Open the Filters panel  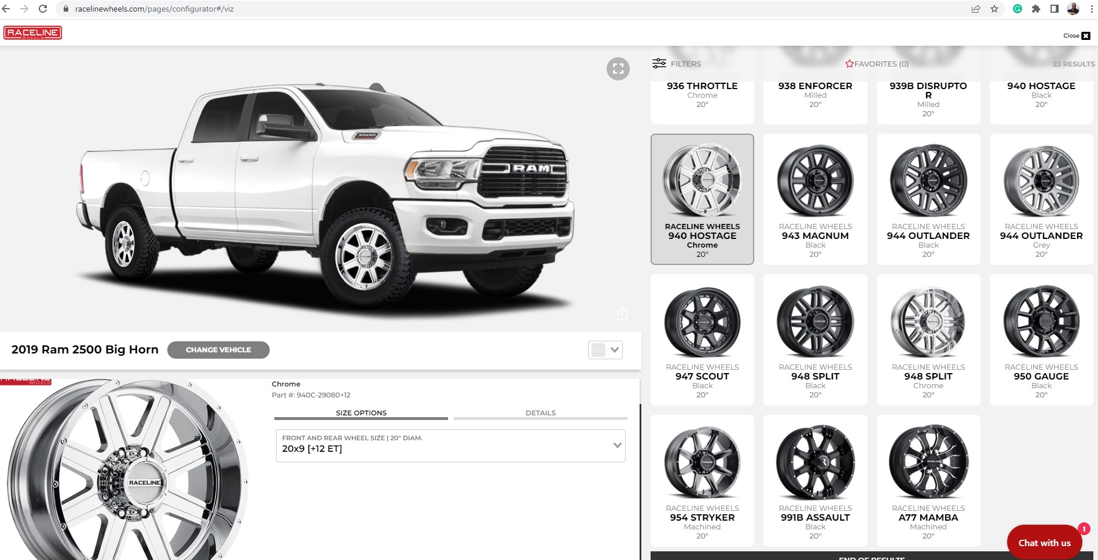tap(677, 64)
